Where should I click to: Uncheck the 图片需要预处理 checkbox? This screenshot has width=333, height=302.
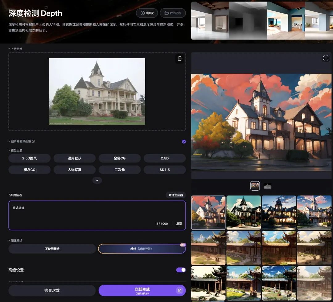point(184,142)
